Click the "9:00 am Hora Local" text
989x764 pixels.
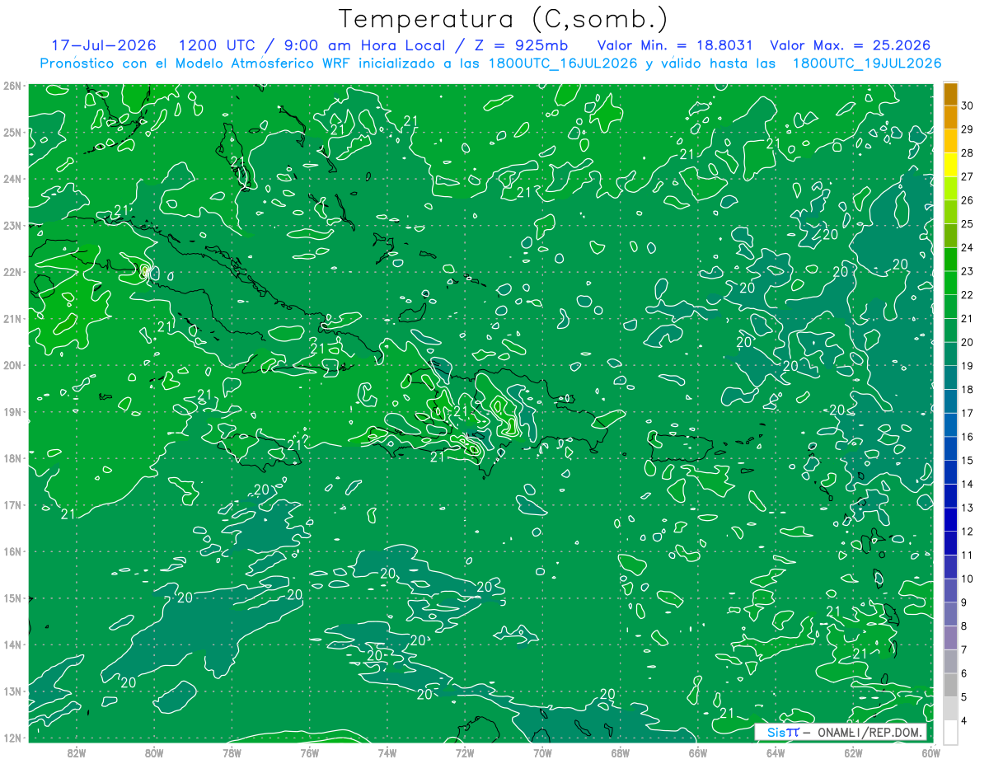coord(364,45)
